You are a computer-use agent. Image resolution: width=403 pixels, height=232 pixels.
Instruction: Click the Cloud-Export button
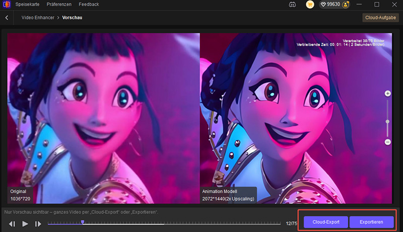[x=326, y=222]
